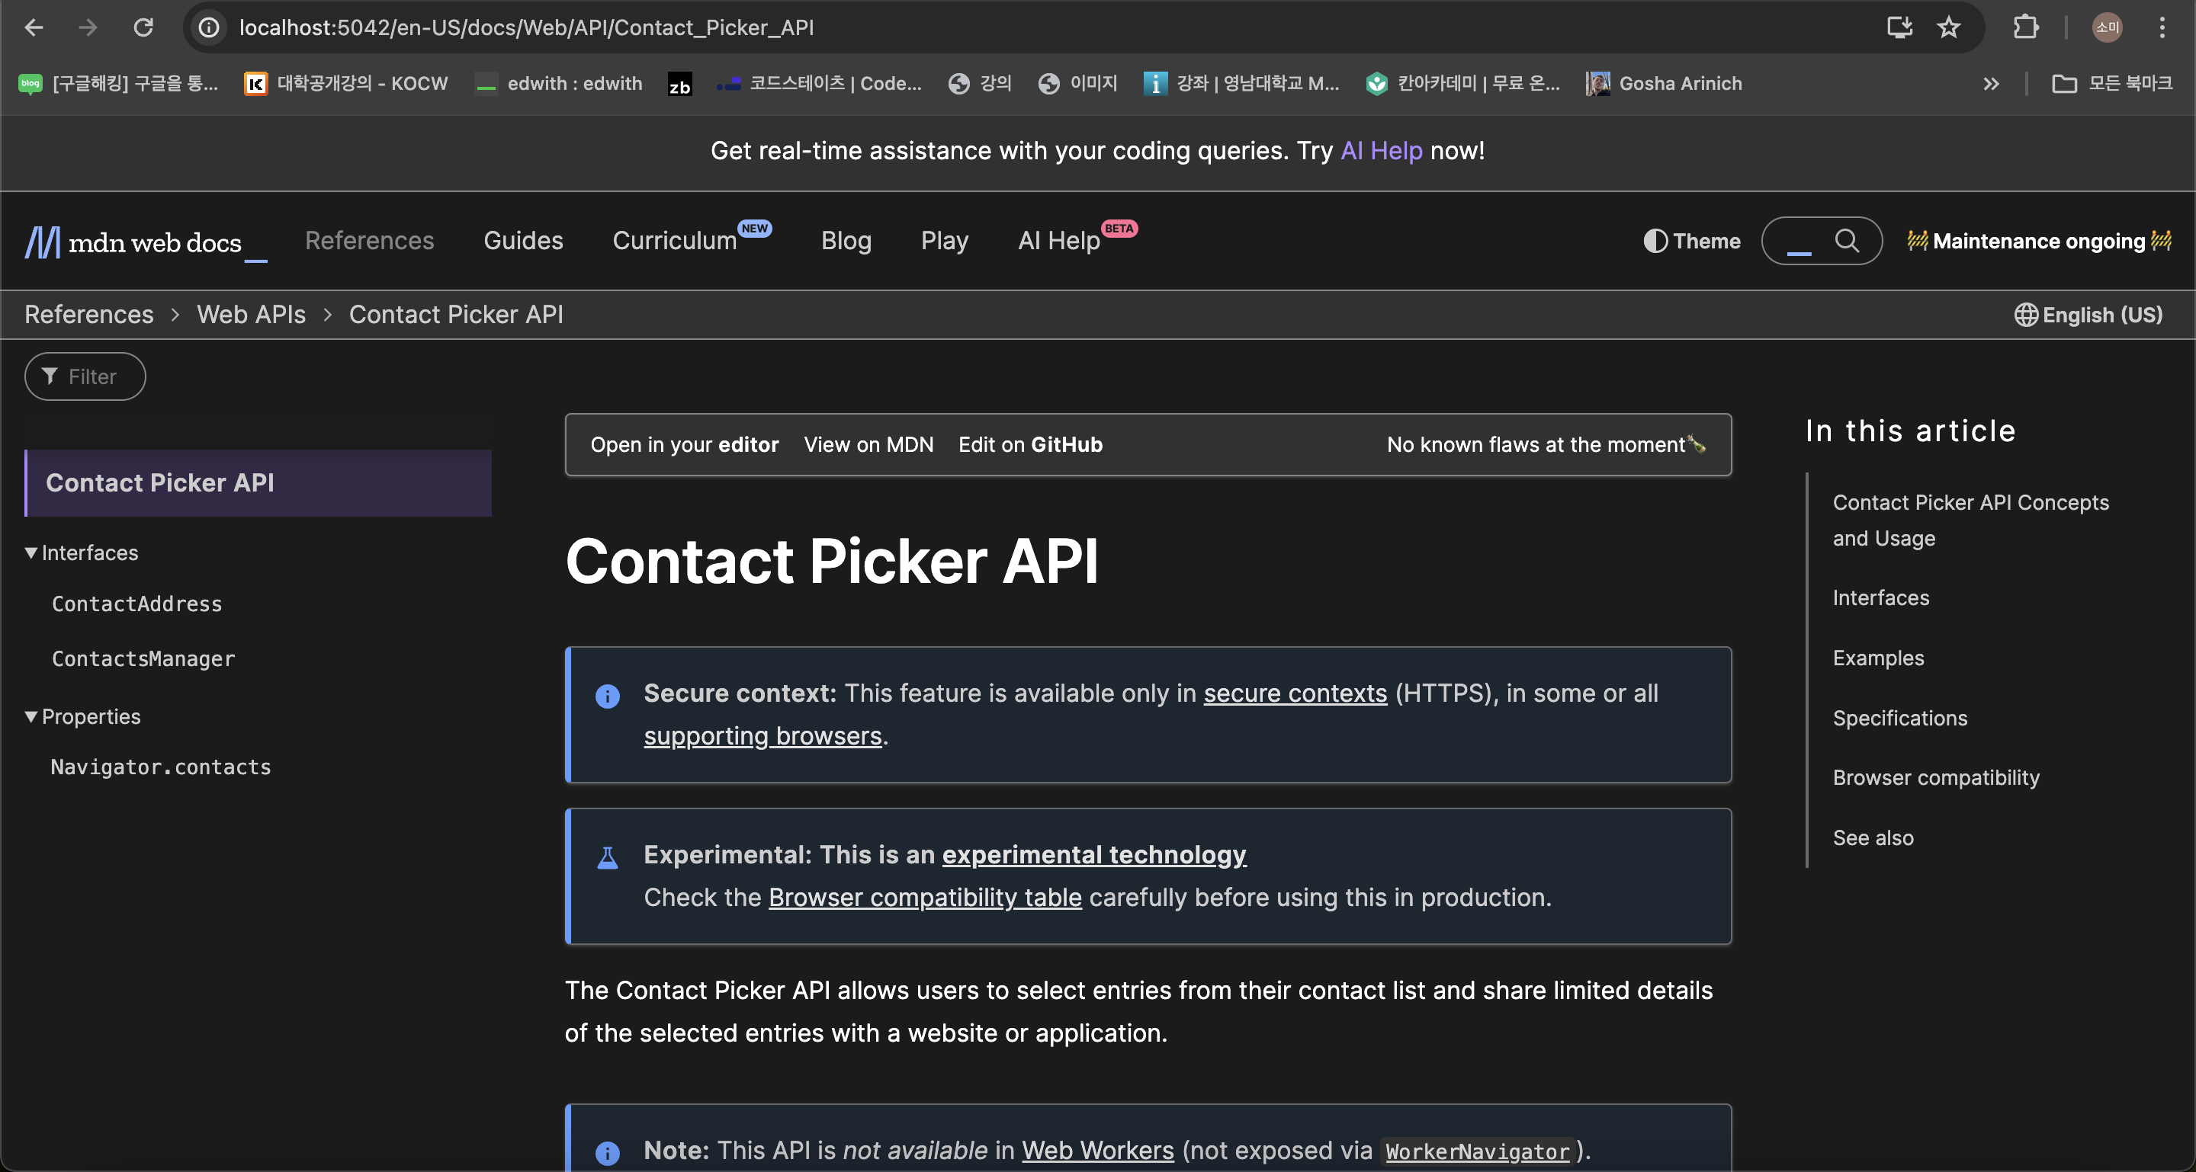Collapse the Interfaces sidebar section
This screenshot has height=1172, width=2196.
click(x=31, y=552)
